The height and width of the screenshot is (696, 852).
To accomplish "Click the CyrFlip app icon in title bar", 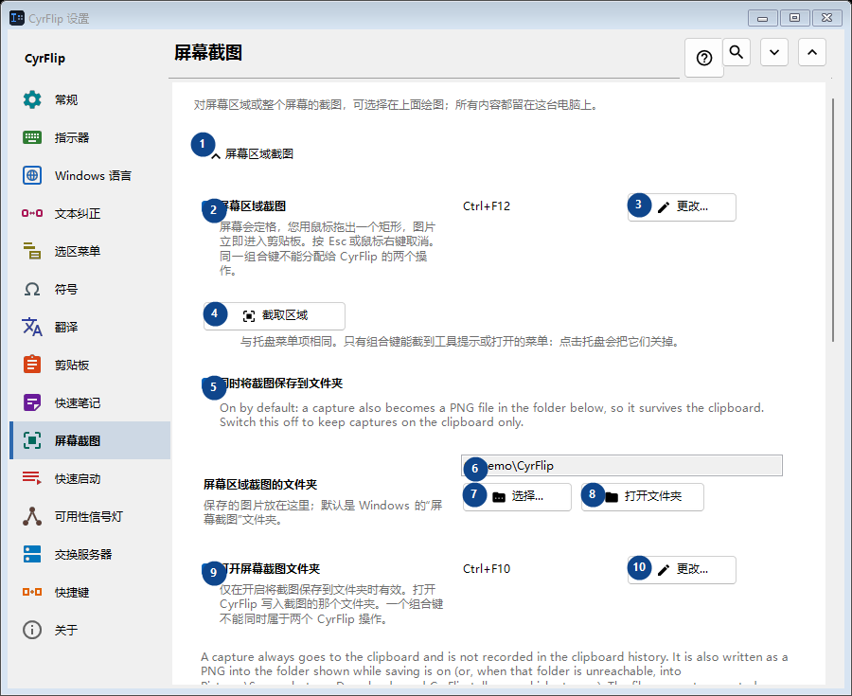I will click(x=17, y=18).
